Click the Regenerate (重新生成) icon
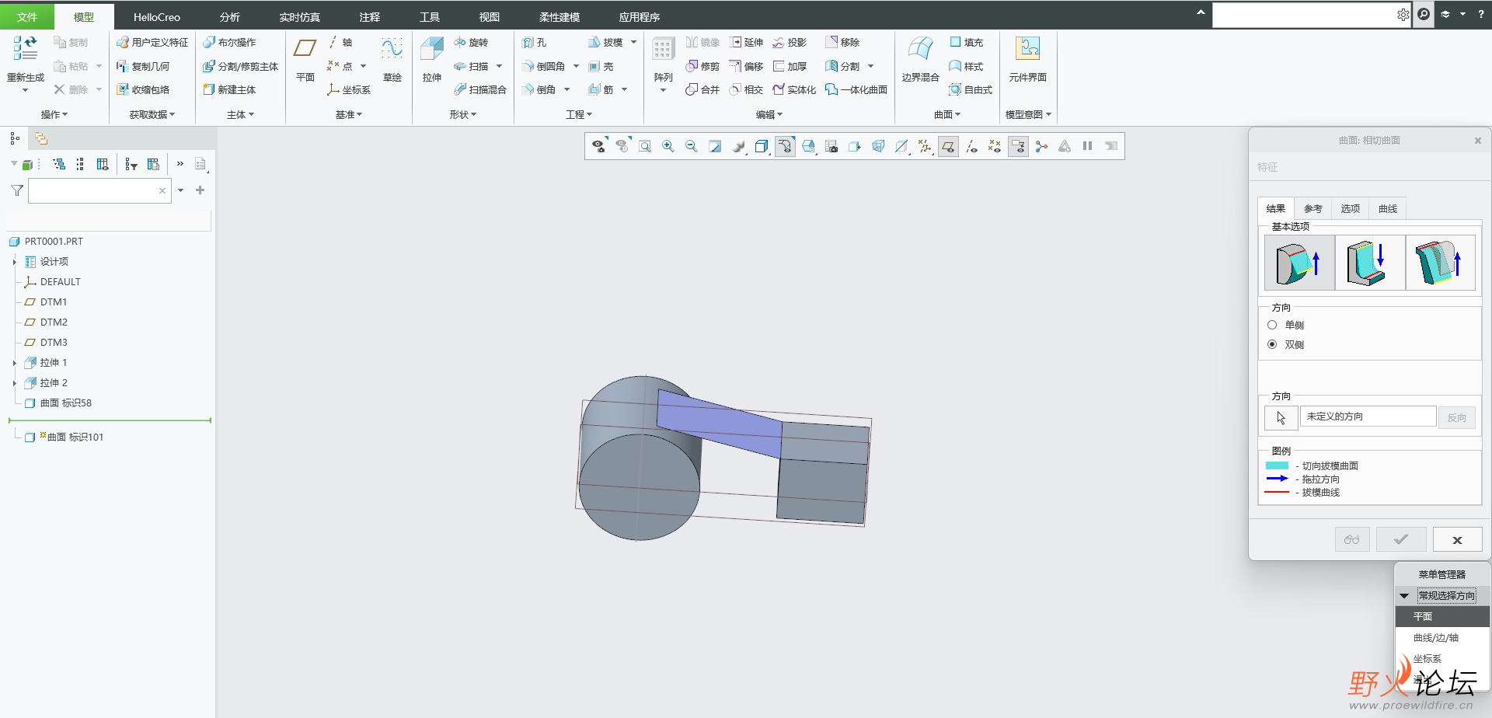 tap(25, 48)
